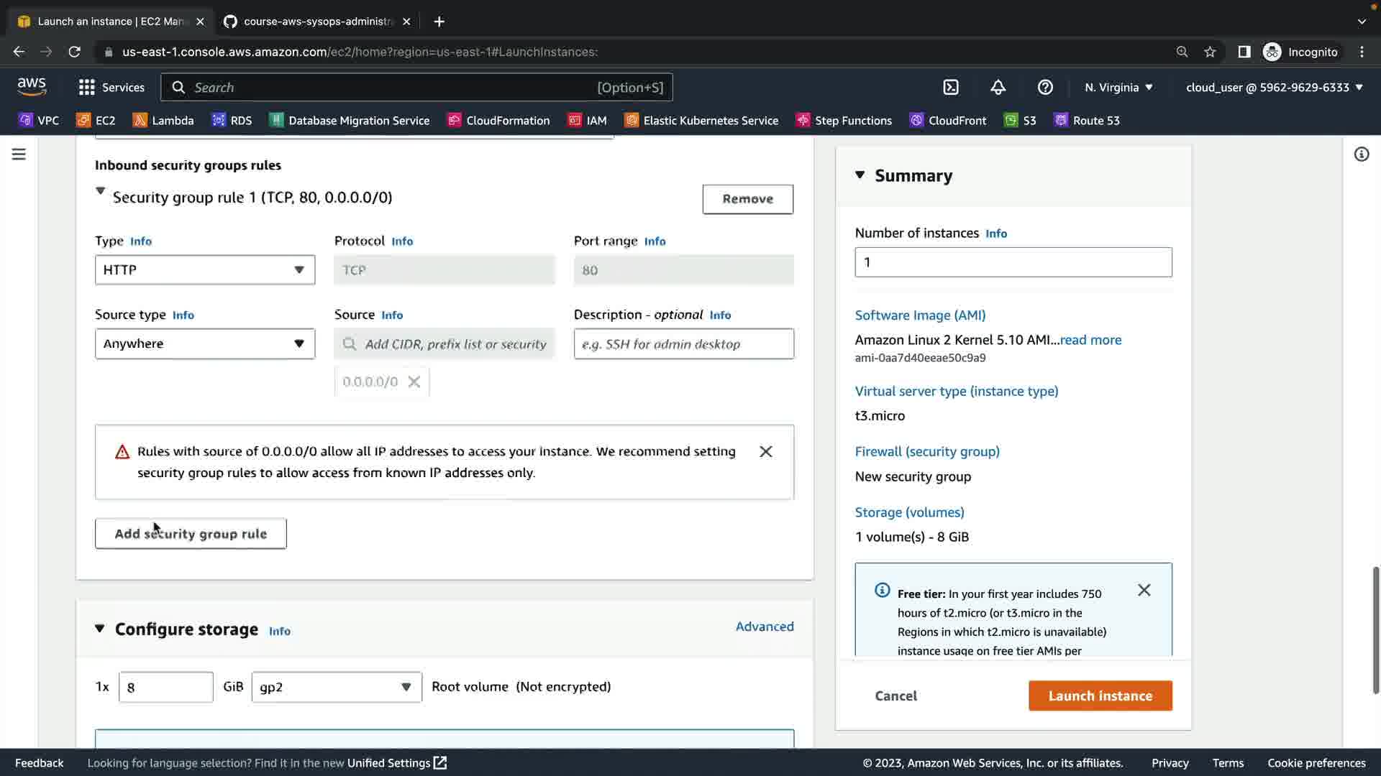Viewport: 1381px width, 776px height.
Task: Open AWS CloudShell icon in header
Action: pyautogui.click(x=951, y=87)
